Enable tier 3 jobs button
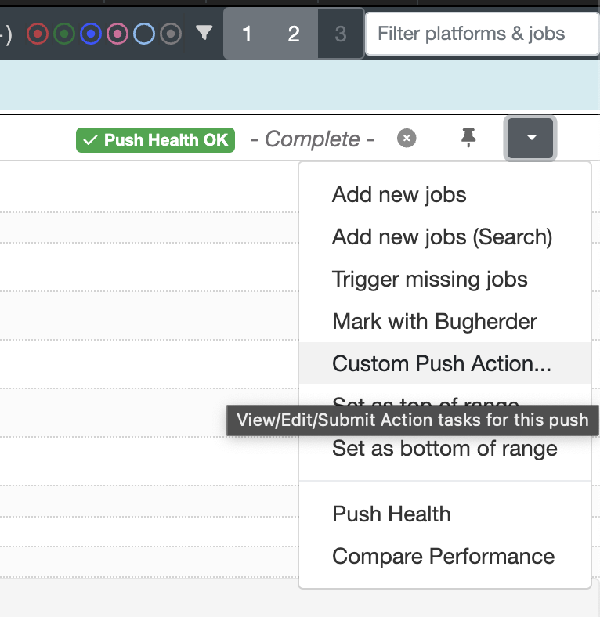 coord(340,34)
